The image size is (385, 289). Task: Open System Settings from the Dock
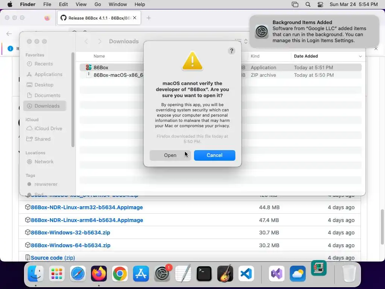[x=162, y=274]
